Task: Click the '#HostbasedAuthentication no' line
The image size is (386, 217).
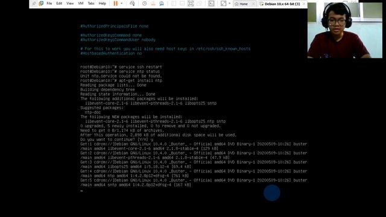Action: tap(111, 54)
